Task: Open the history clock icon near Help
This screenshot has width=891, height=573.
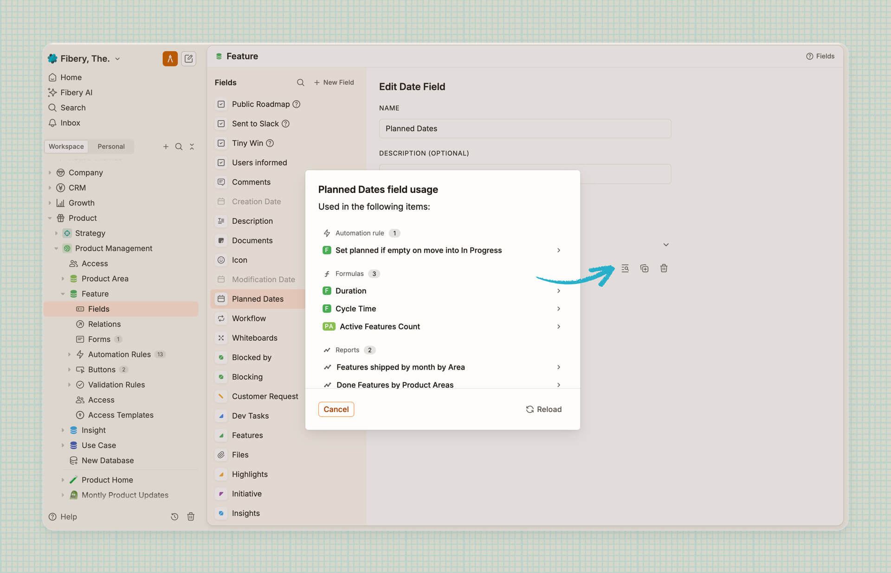Action: coord(174,516)
